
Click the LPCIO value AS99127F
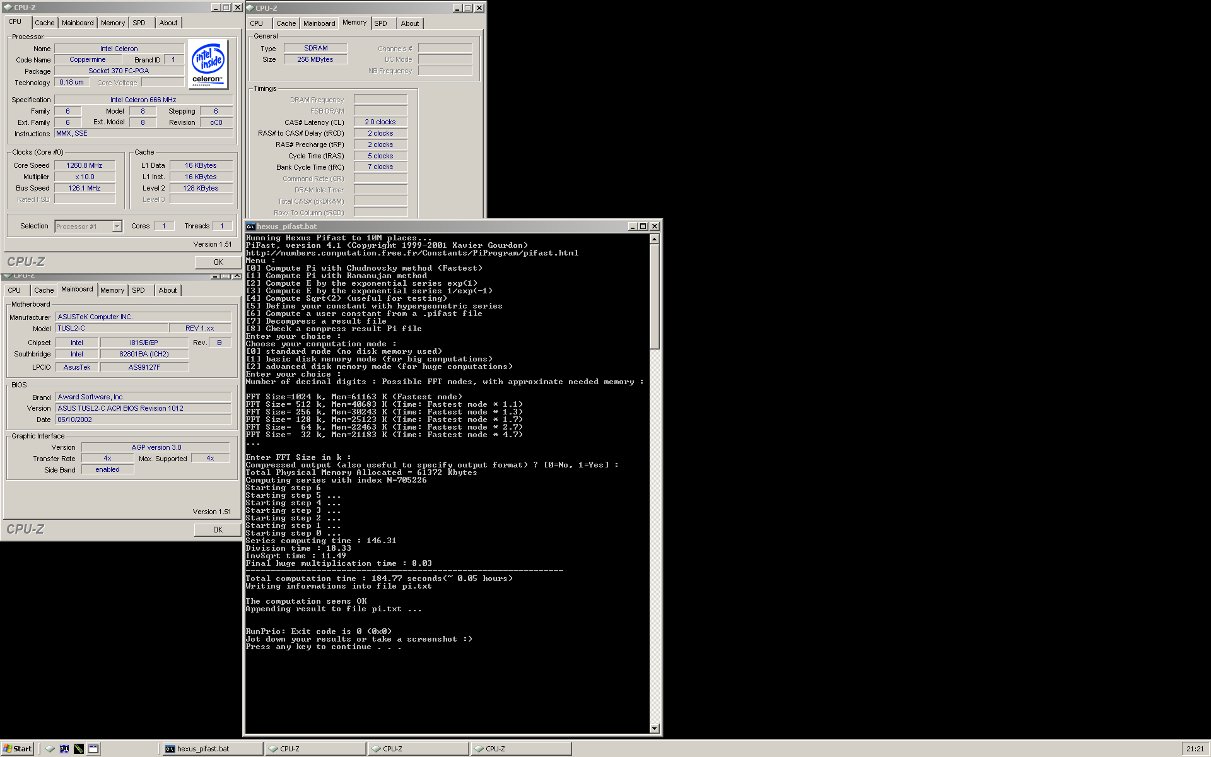(x=144, y=367)
